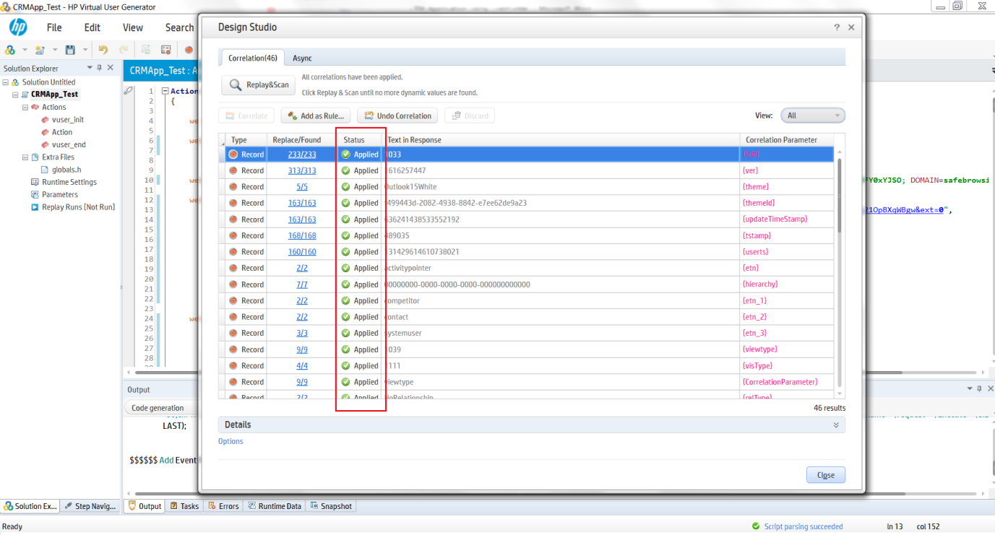The height and width of the screenshot is (535, 995).
Task: Switch to the Async tab
Action: [x=302, y=58]
